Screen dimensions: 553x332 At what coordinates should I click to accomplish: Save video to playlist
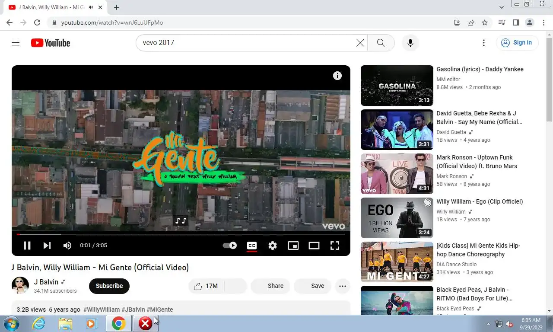tap(312, 286)
